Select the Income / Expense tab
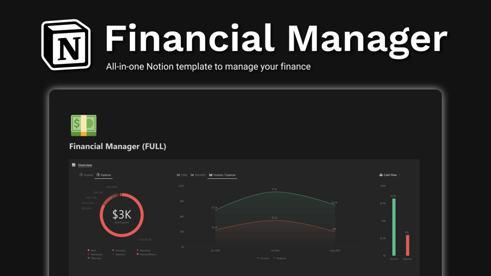491x276 pixels. click(222, 175)
